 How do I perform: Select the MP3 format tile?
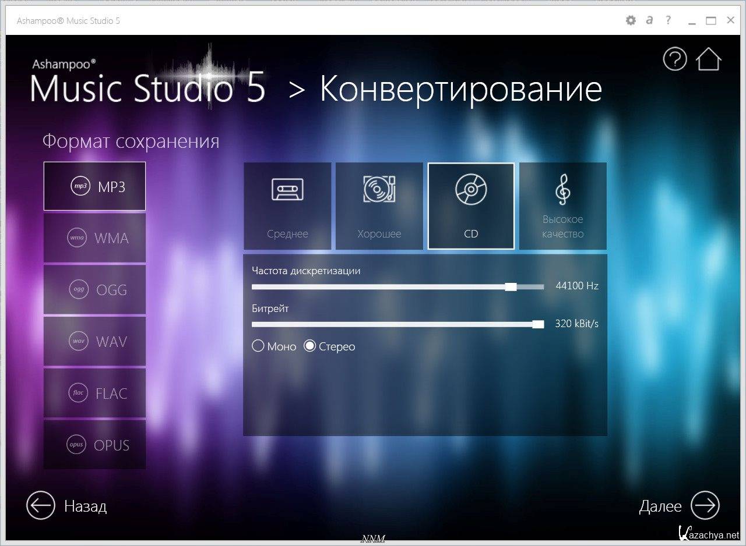tap(94, 186)
